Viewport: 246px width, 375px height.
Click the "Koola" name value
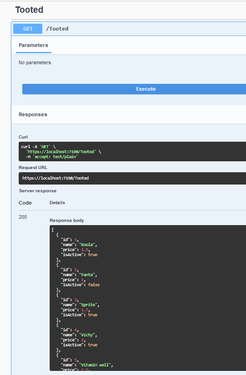87,245
